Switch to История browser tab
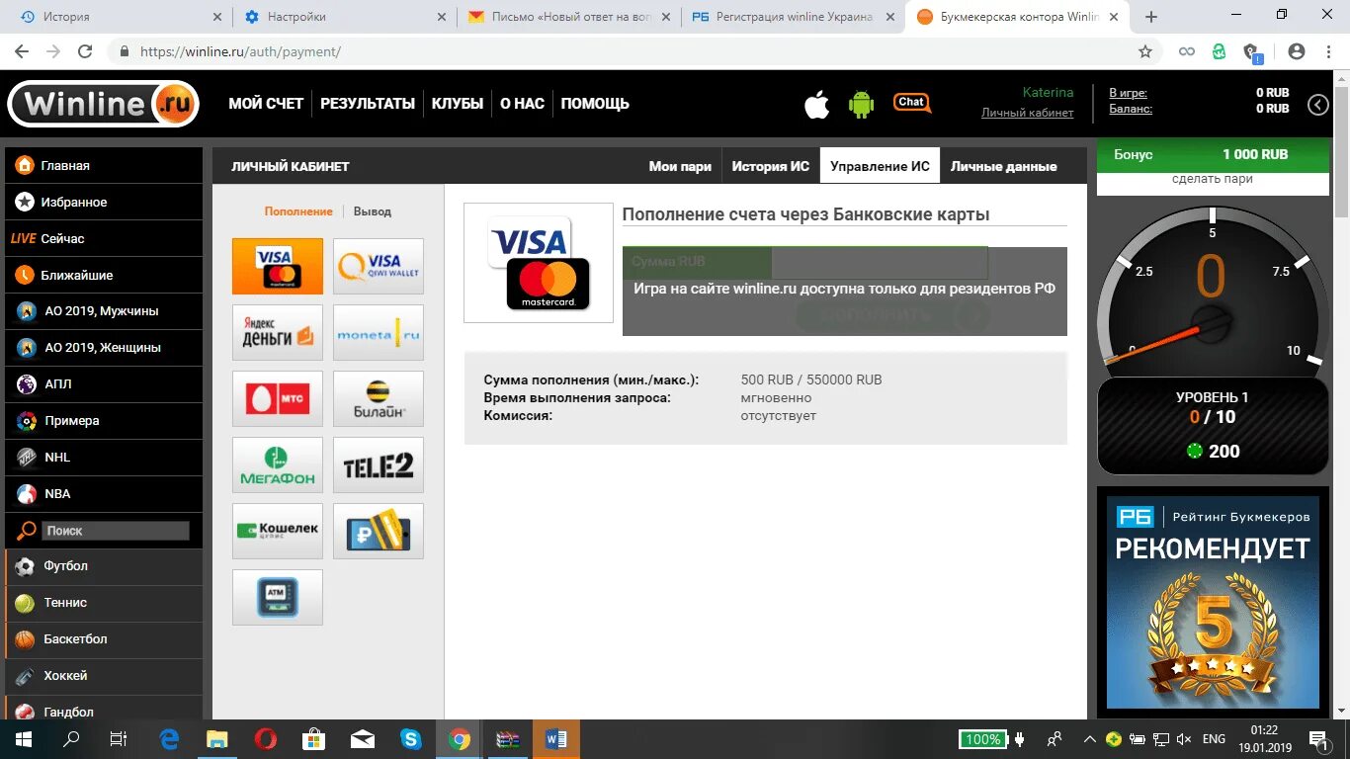The image size is (1350, 759). pyautogui.click(x=119, y=17)
